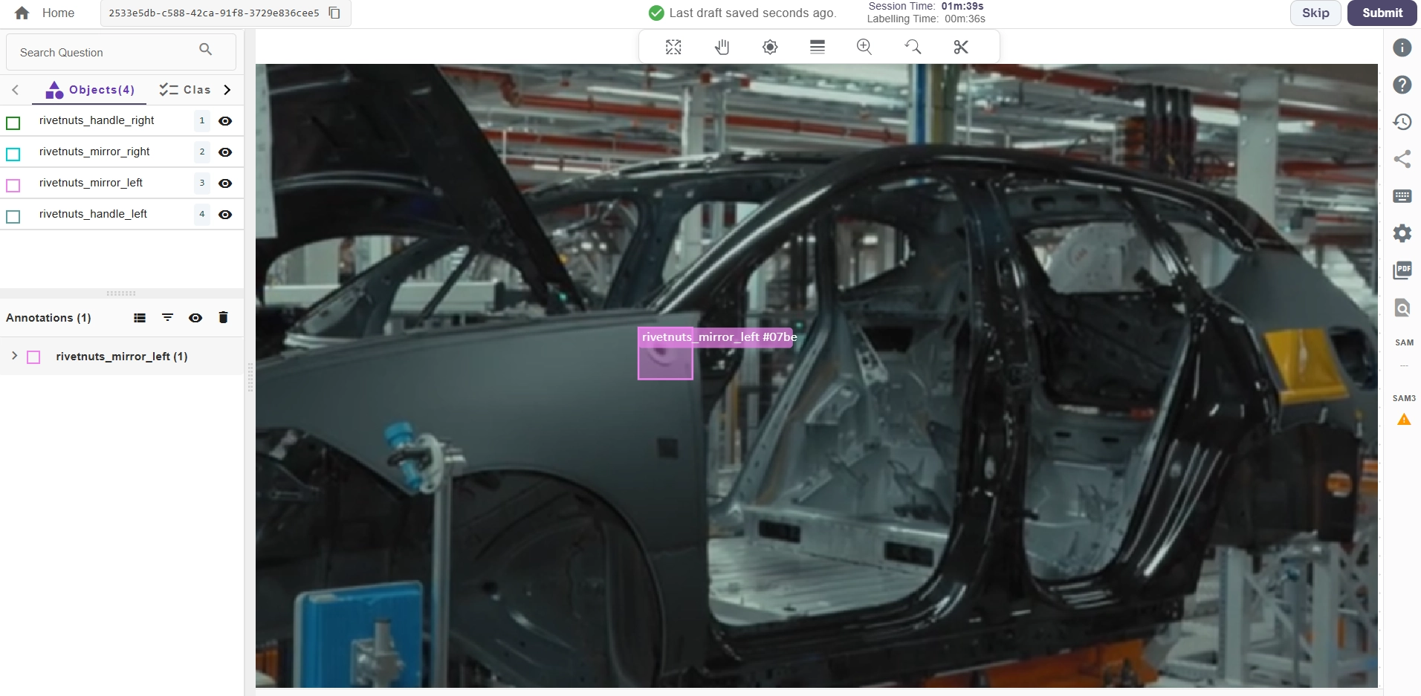Image resolution: width=1421 pixels, height=696 pixels.
Task: Open the annotation history panel
Action: point(1403,122)
